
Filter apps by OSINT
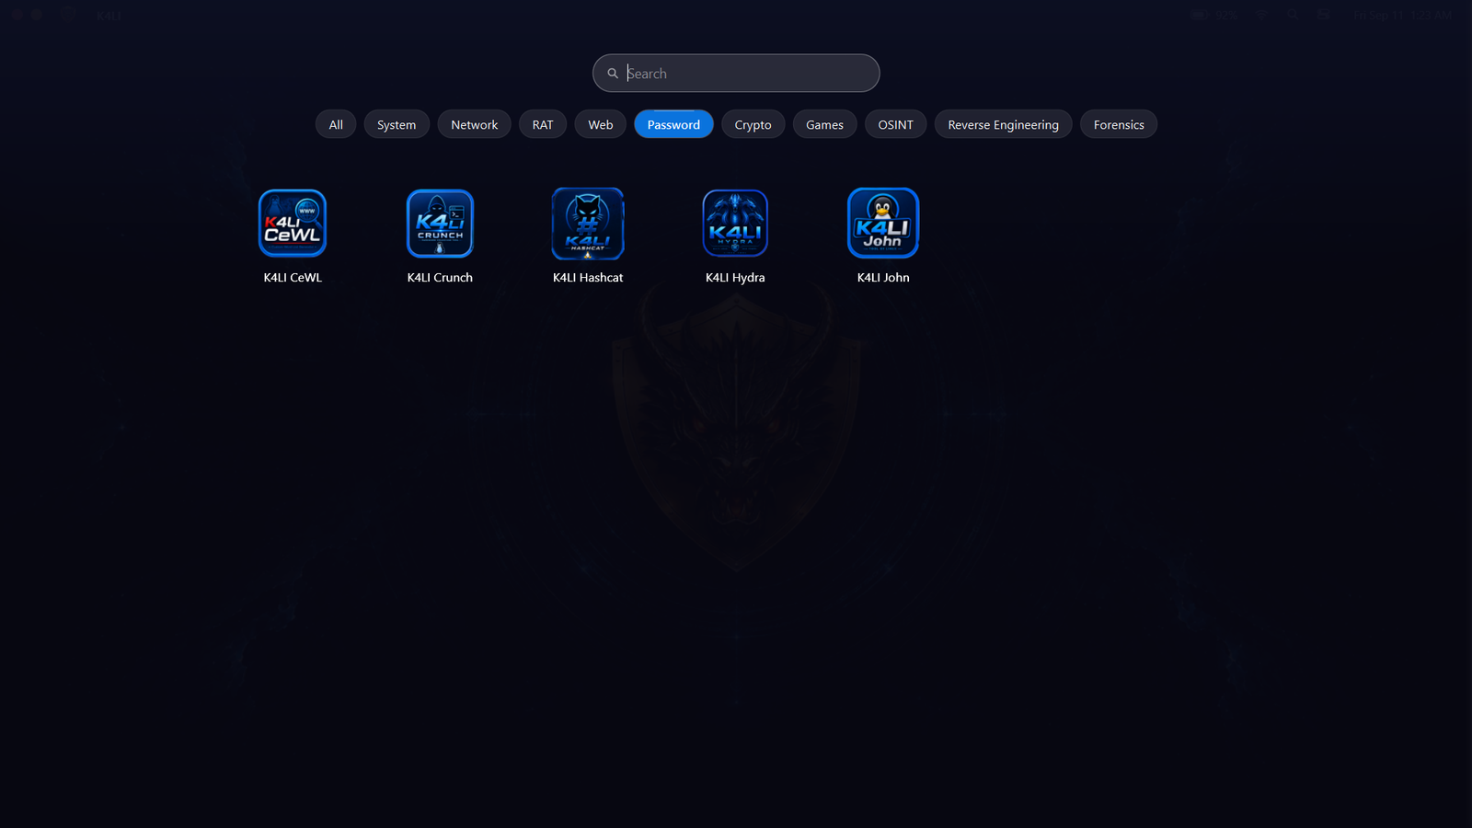click(895, 124)
